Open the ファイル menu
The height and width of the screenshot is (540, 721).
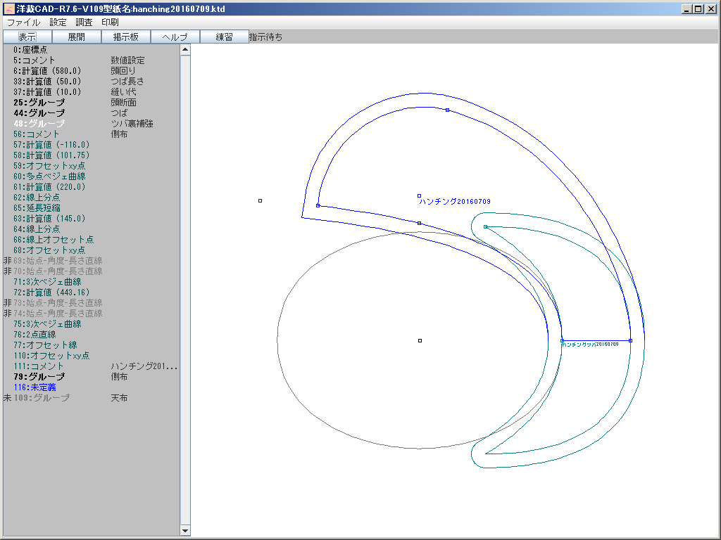[23, 22]
